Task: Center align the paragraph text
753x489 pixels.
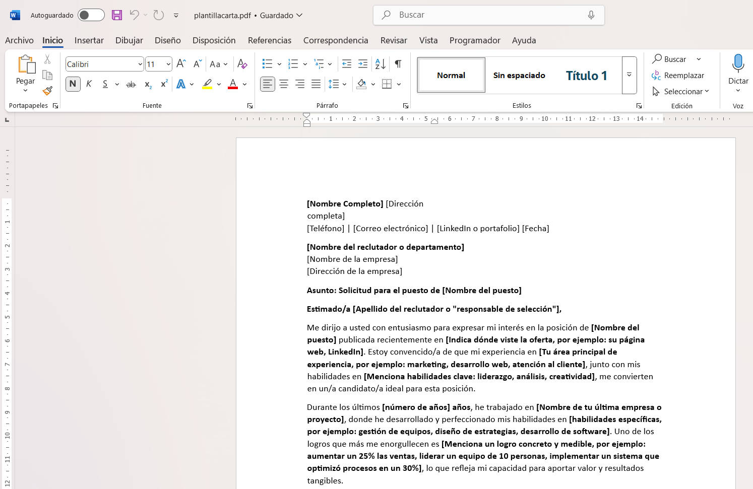Action: tap(284, 84)
